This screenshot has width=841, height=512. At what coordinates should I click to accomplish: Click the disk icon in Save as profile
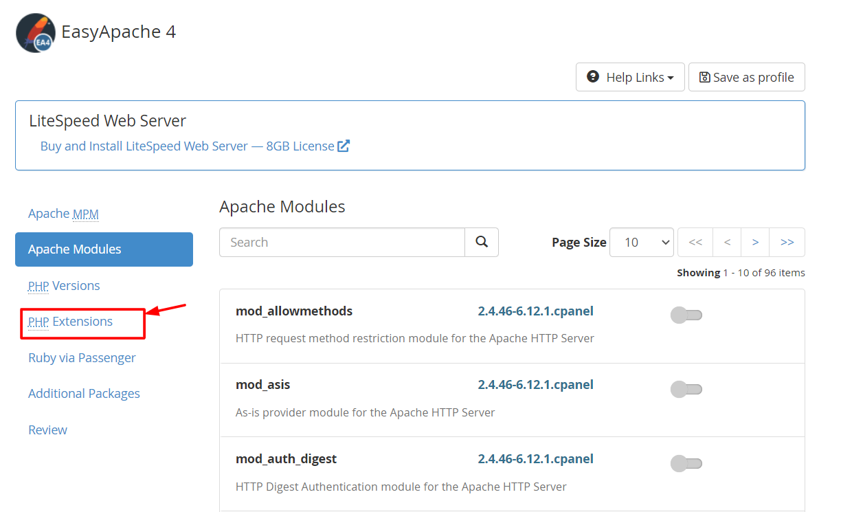click(704, 77)
